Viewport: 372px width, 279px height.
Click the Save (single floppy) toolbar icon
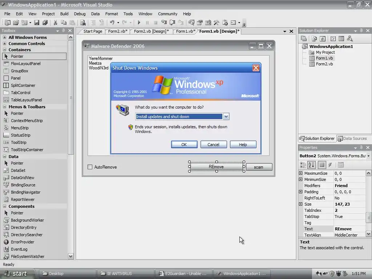(37, 23)
